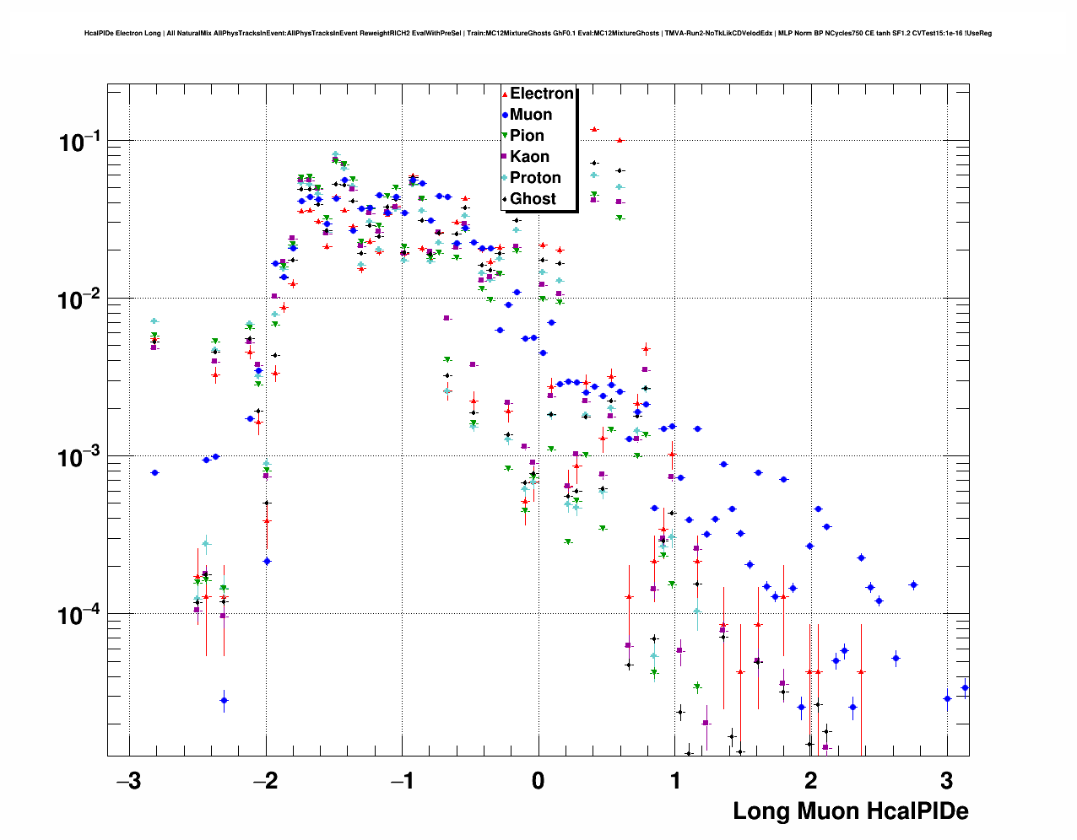Image resolution: width=1077 pixels, height=840 pixels.
Task: Select the Muon label in the legend
Action: point(531,115)
